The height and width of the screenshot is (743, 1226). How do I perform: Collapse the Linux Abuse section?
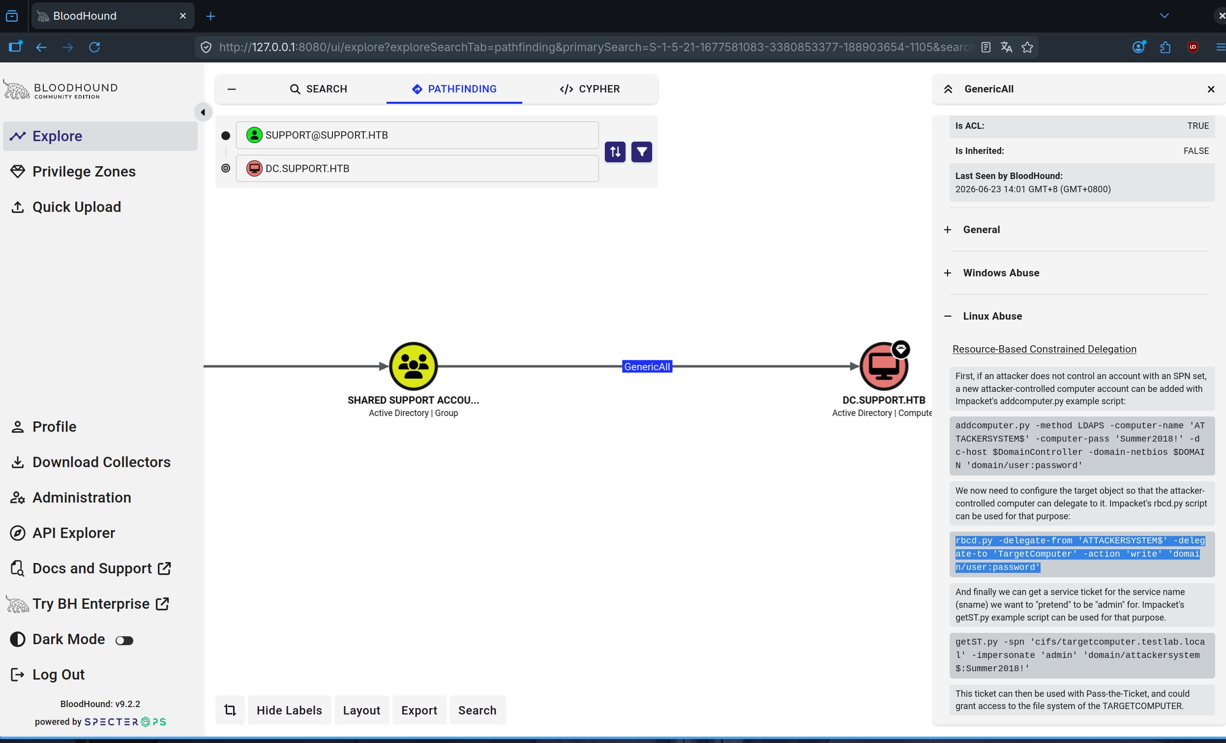[x=992, y=316]
